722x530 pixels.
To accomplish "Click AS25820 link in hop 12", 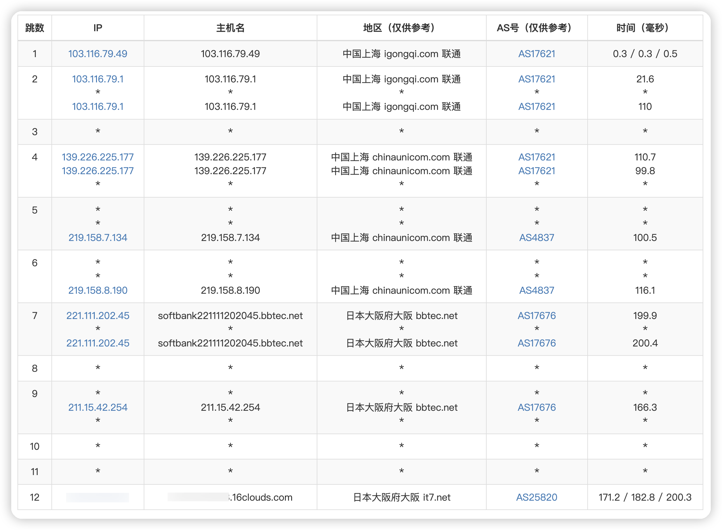I will tap(537, 497).
